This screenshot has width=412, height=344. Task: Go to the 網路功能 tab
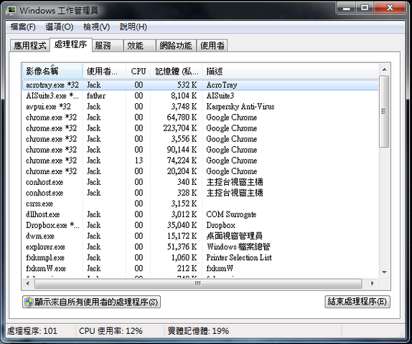pos(176,45)
